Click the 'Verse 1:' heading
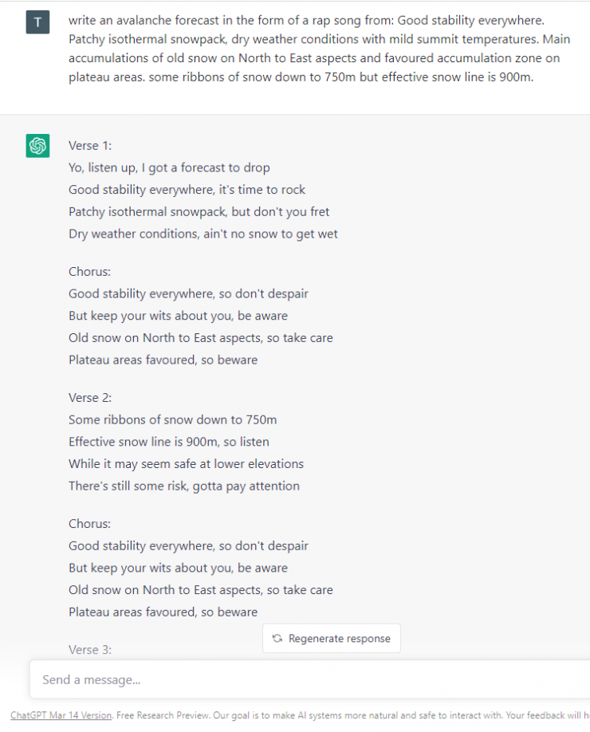Viewport: 590px width, 732px height. [x=89, y=146]
